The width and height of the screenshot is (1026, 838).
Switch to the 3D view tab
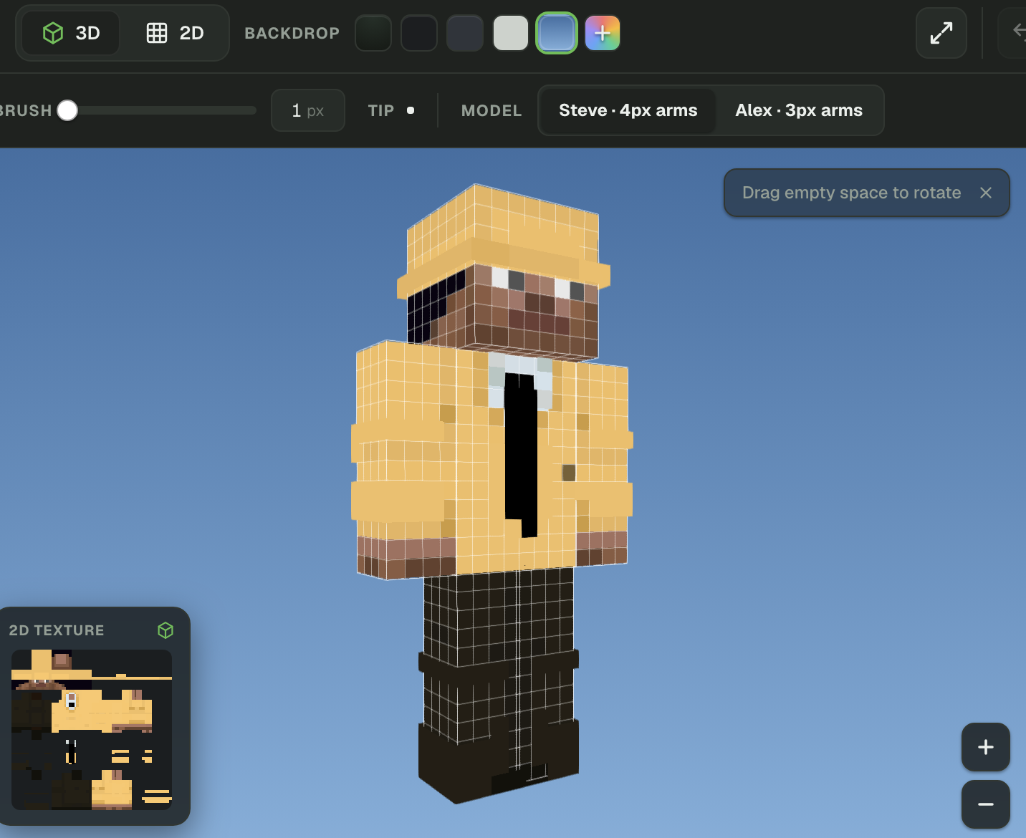(x=71, y=33)
